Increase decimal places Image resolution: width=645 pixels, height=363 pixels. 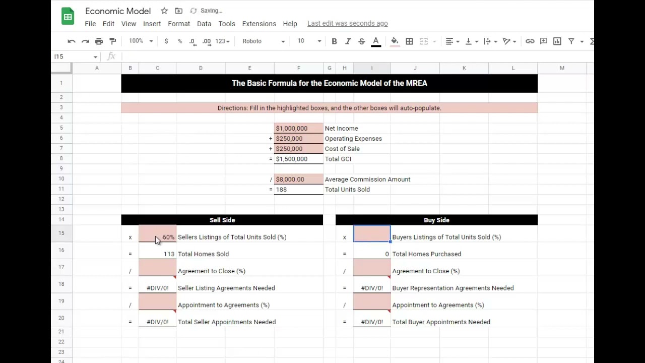pyautogui.click(x=207, y=41)
